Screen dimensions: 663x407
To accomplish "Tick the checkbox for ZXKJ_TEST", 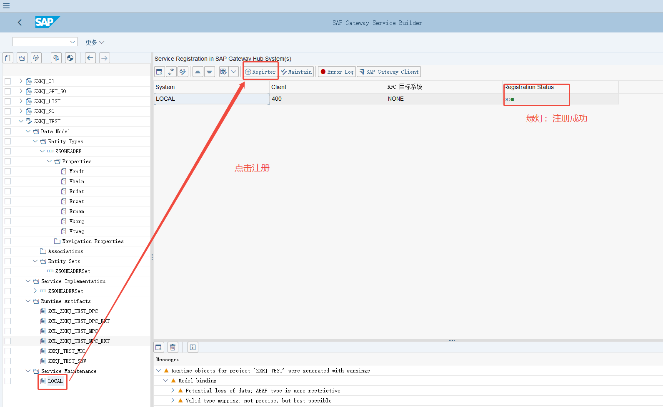I will [8, 121].
